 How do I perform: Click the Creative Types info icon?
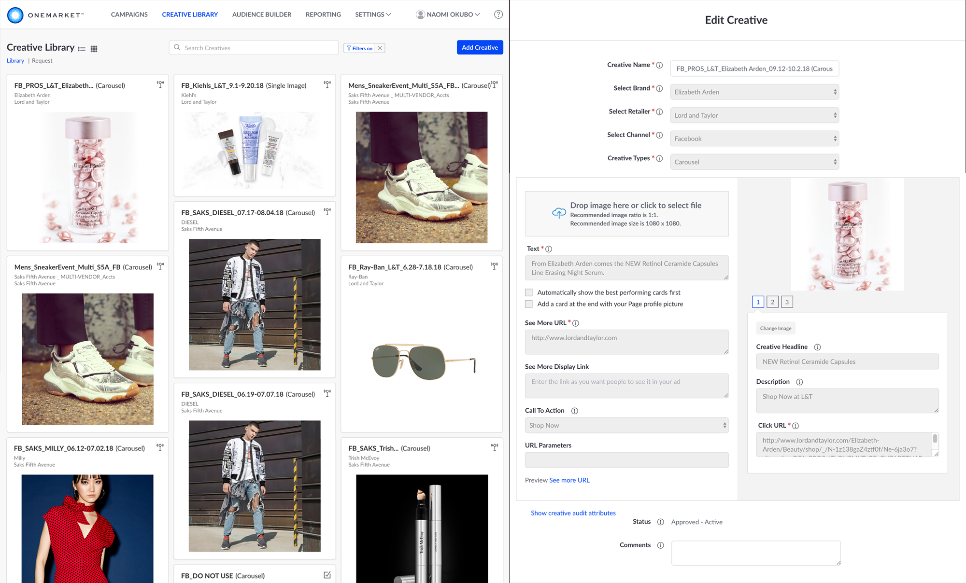point(659,158)
